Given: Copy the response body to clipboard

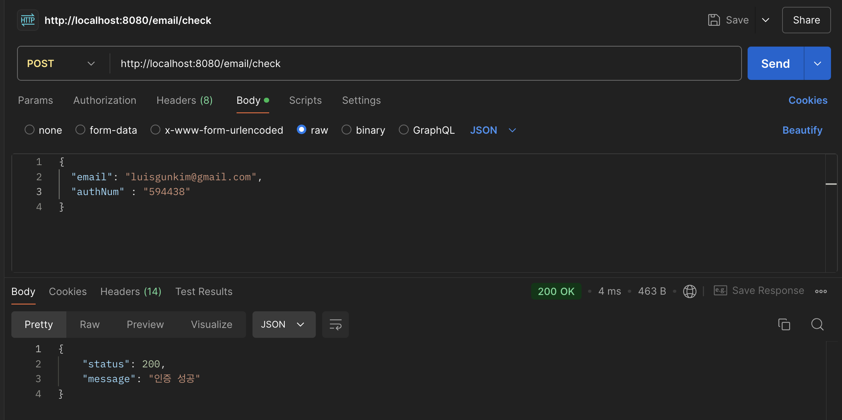Looking at the screenshot, I should (784, 325).
